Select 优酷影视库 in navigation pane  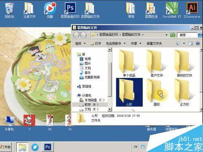tap(90, 77)
